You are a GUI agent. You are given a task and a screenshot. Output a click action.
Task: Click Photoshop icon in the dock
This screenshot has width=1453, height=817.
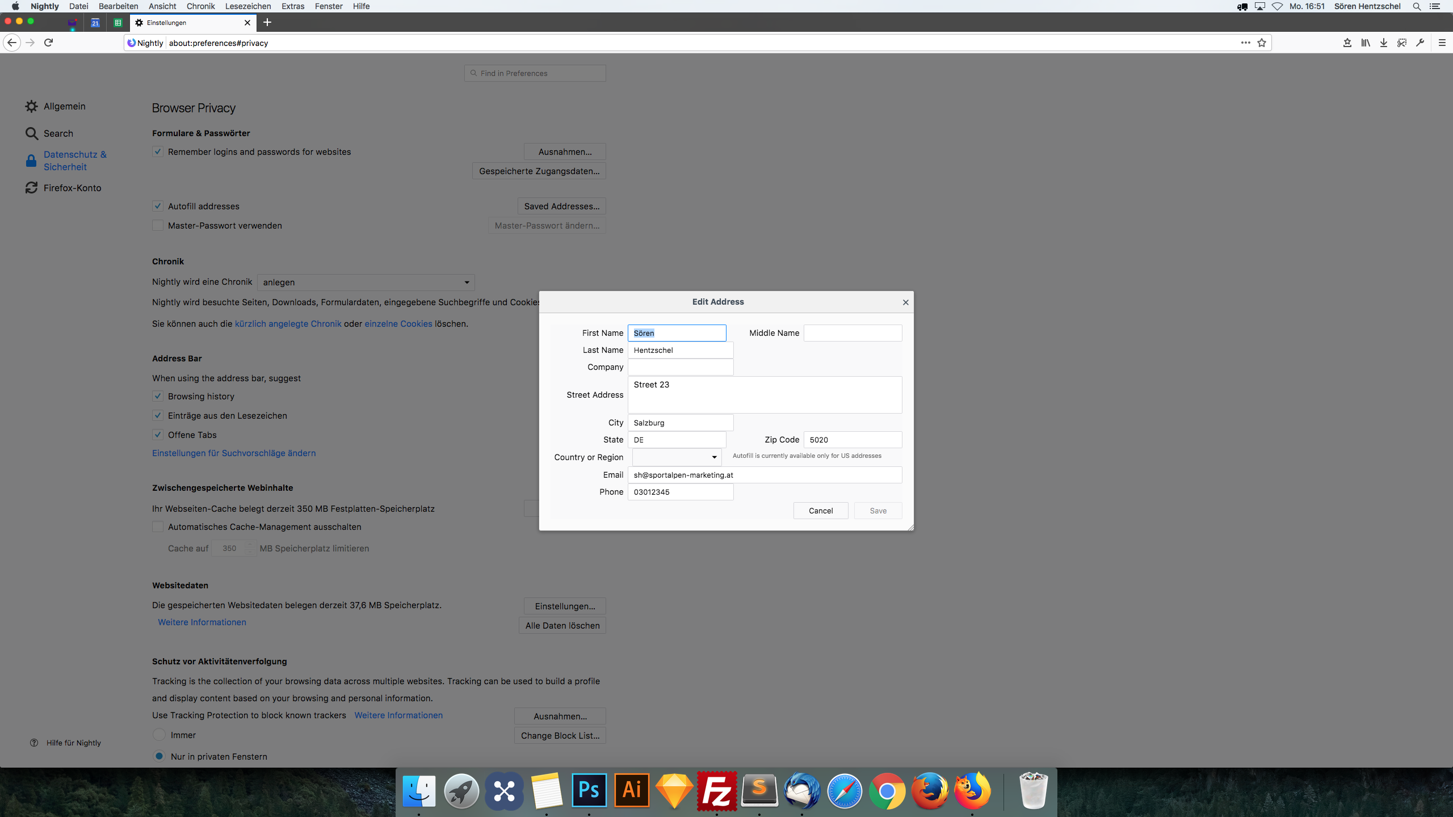point(589,790)
